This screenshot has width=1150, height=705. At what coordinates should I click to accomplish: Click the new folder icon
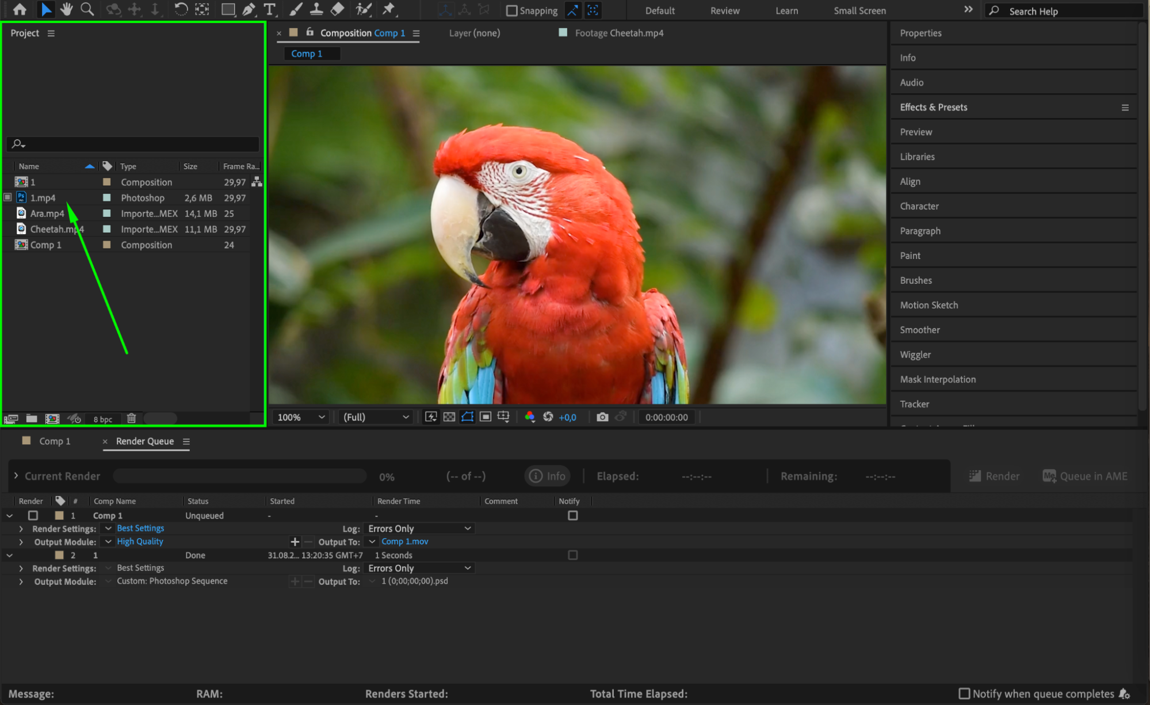click(32, 418)
